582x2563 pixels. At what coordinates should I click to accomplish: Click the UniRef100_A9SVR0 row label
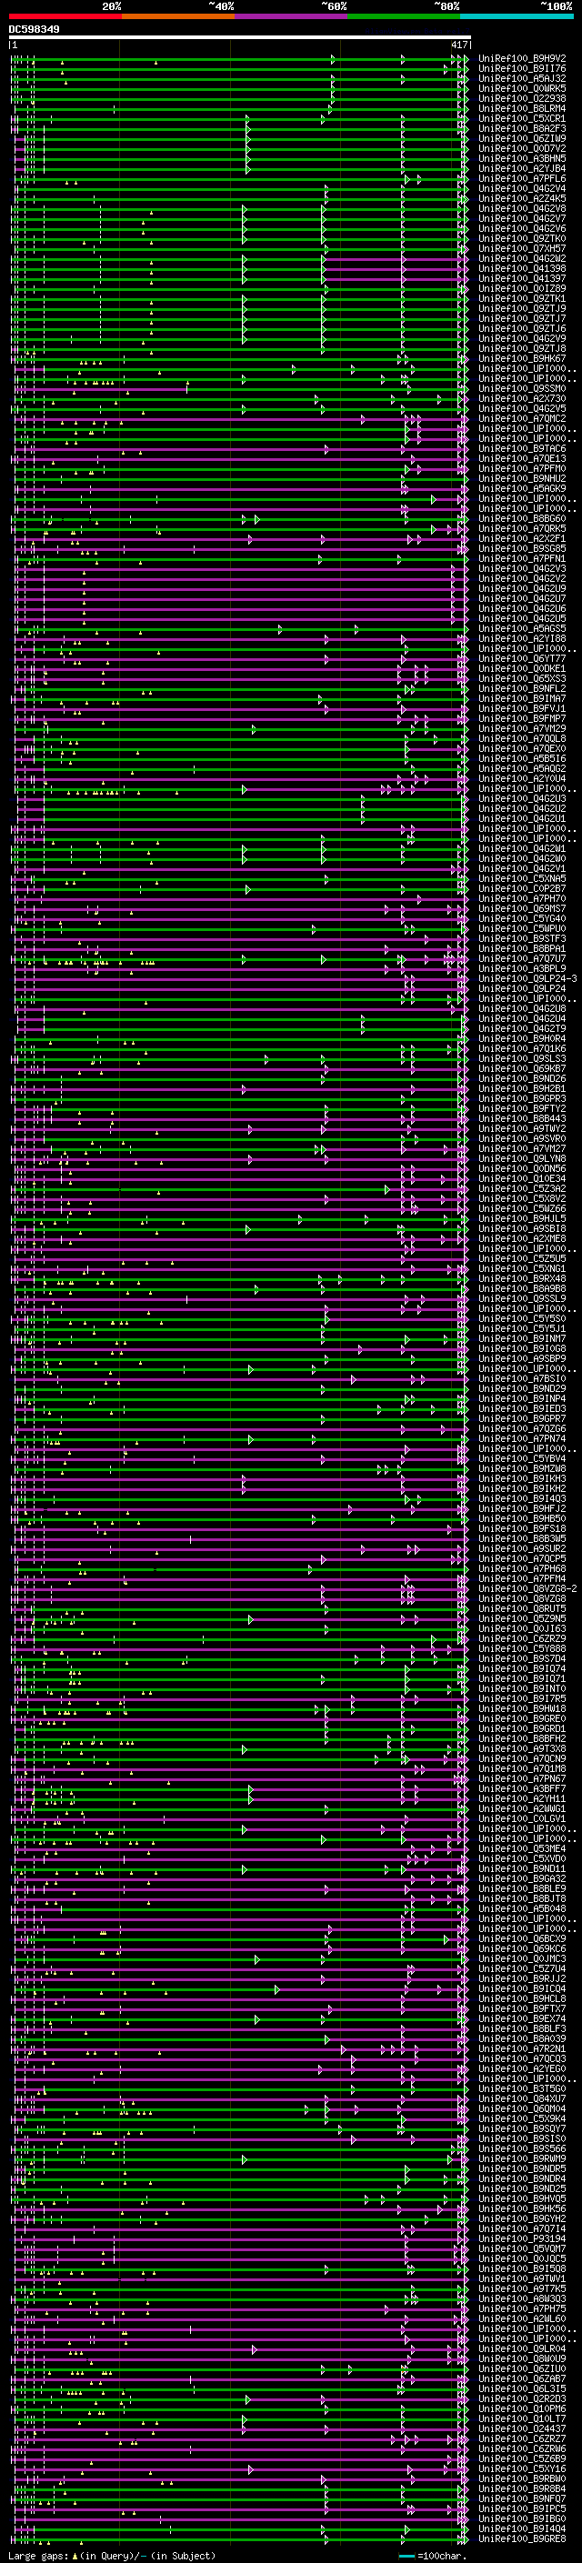pyautogui.click(x=522, y=1137)
